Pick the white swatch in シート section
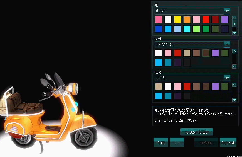Image resolution: width=242 pixels, height=157 pixels. (159, 53)
